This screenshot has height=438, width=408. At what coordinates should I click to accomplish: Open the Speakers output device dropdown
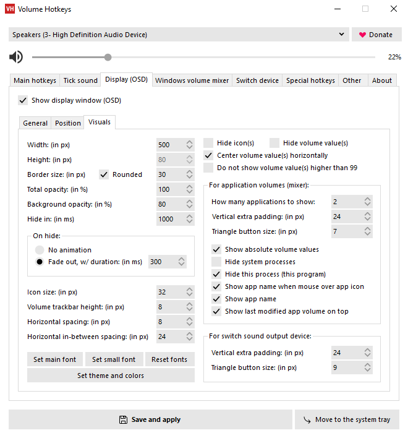pos(342,35)
